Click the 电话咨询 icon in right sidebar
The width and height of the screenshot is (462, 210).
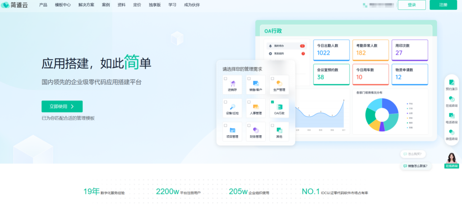coord(451,116)
